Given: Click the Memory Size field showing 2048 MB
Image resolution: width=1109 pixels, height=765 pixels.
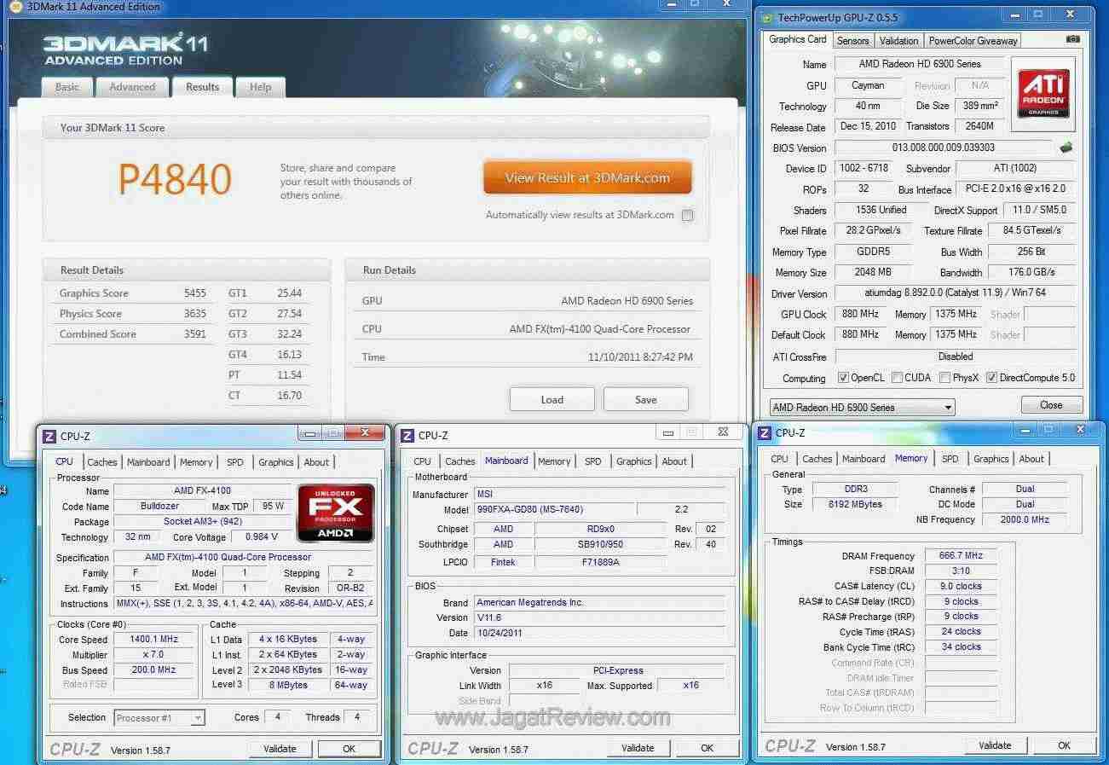Looking at the screenshot, I should (872, 272).
